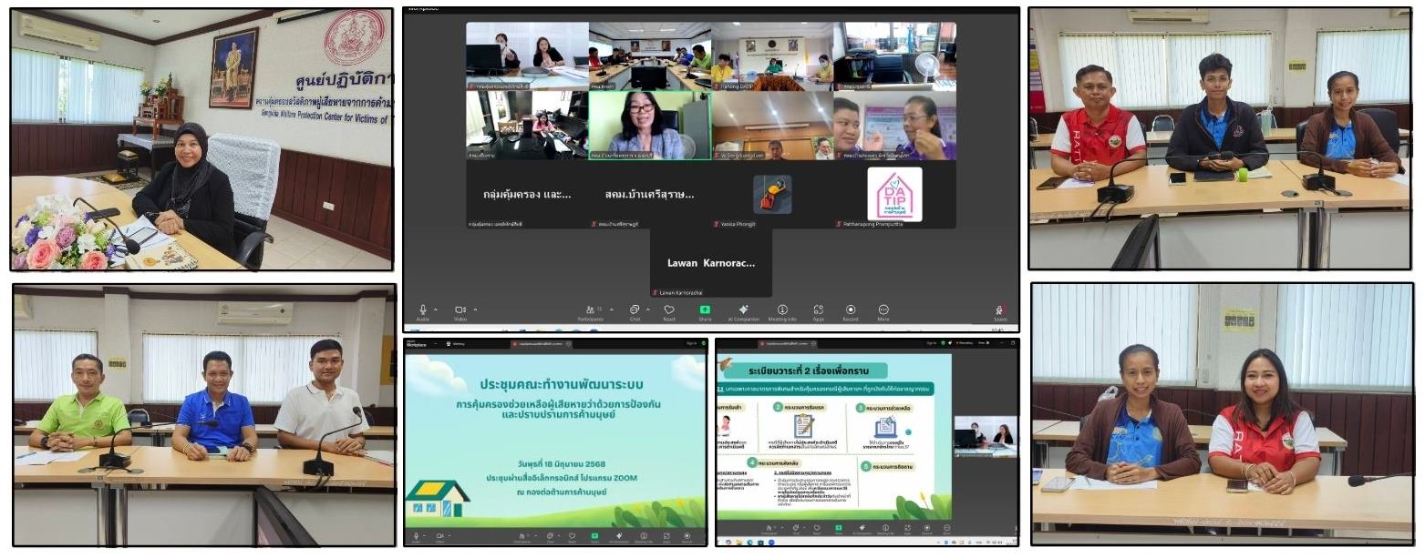The height and width of the screenshot is (558, 1425).
Task: Select the Ranong DATIP video tile
Action: click(772, 56)
